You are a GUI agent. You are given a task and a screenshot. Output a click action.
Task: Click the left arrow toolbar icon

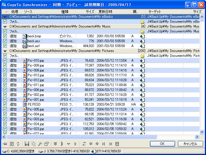(91, 144)
